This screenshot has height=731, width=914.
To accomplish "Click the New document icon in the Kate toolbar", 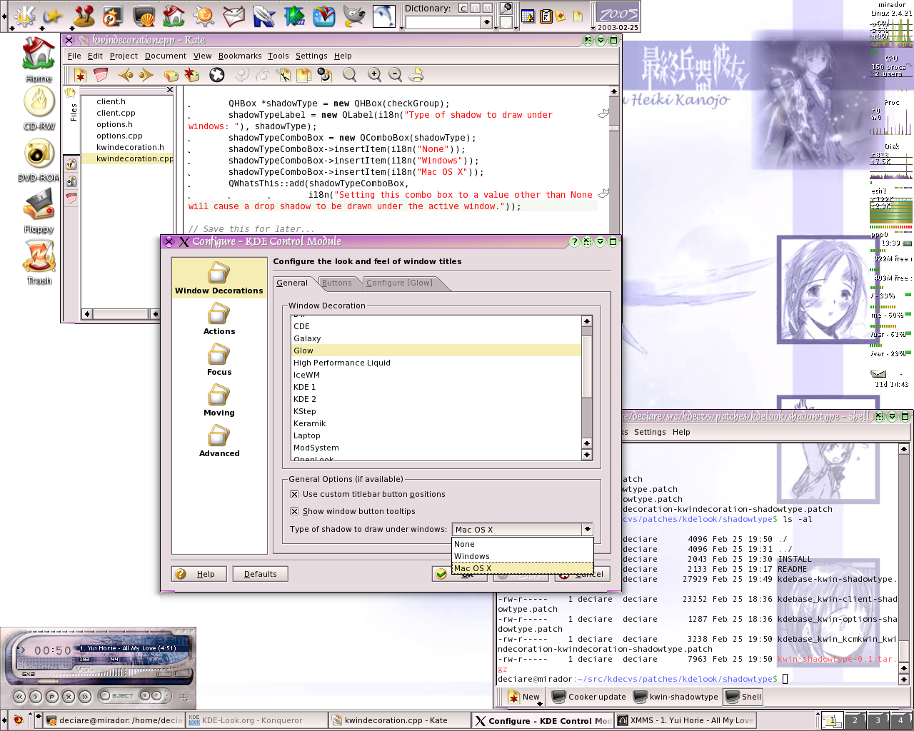I will (x=80, y=74).
